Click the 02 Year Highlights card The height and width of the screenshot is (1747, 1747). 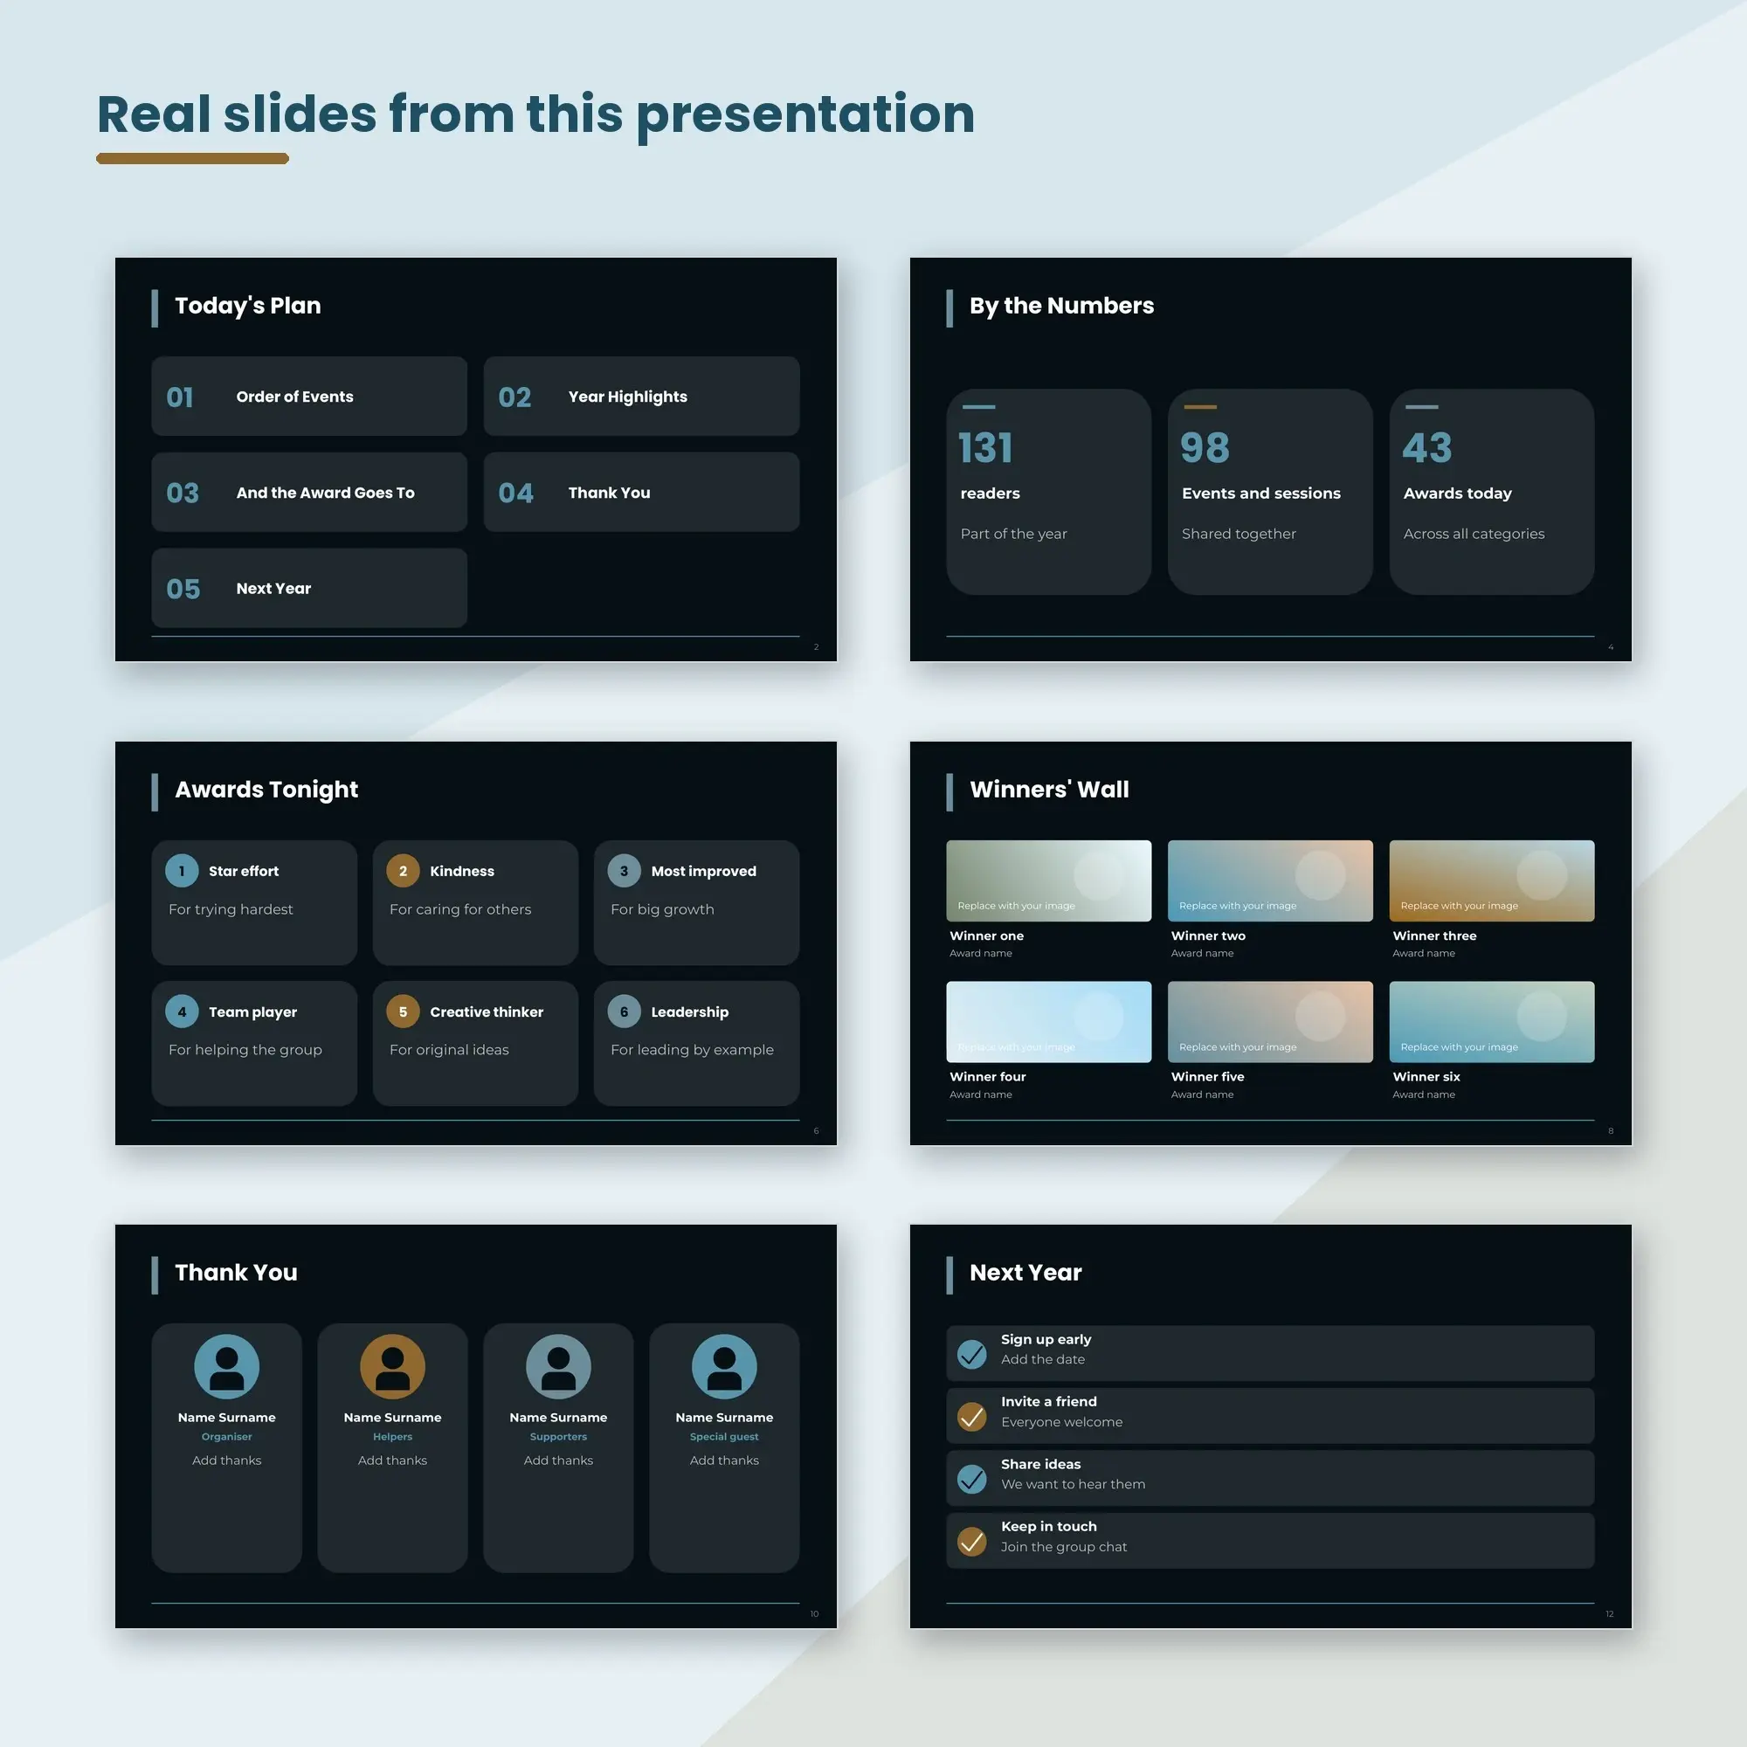pos(642,396)
